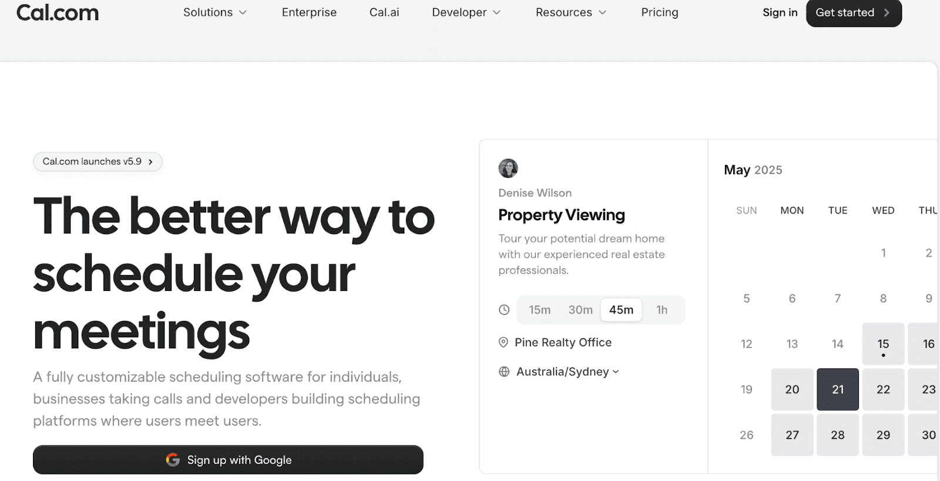Click the unavailable date 8
The image size is (940, 481).
tap(883, 299)
